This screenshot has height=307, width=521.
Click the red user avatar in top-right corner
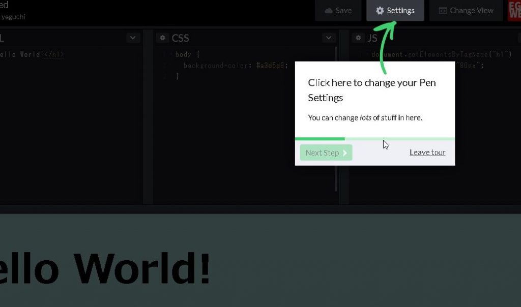(x=514, y=11)
